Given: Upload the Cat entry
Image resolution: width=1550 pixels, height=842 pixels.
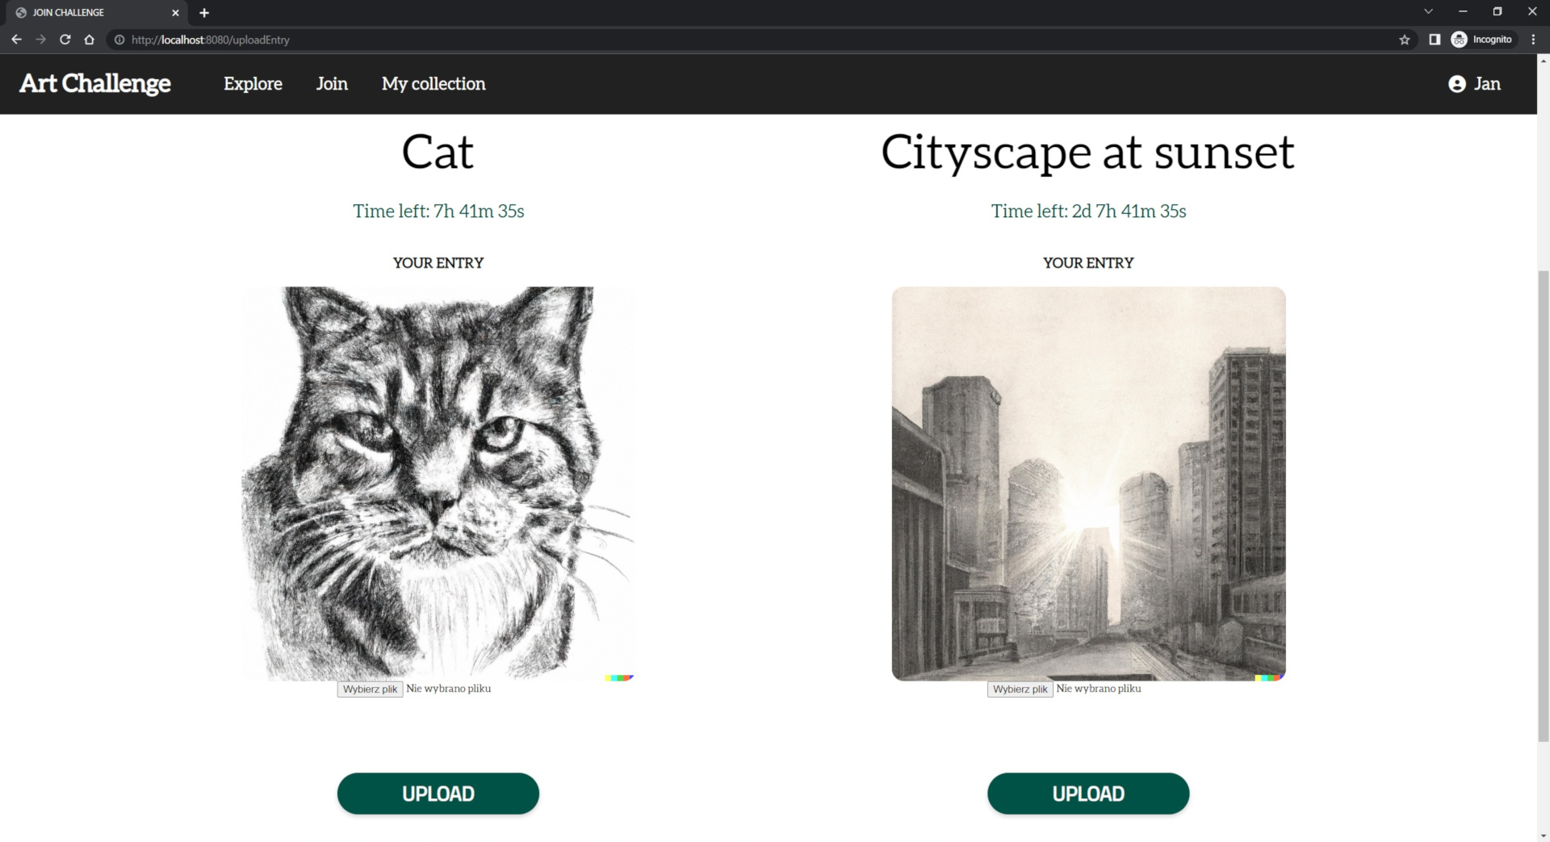Looking at the screenshot, I should pyautogui.click(x=438, y=794).
